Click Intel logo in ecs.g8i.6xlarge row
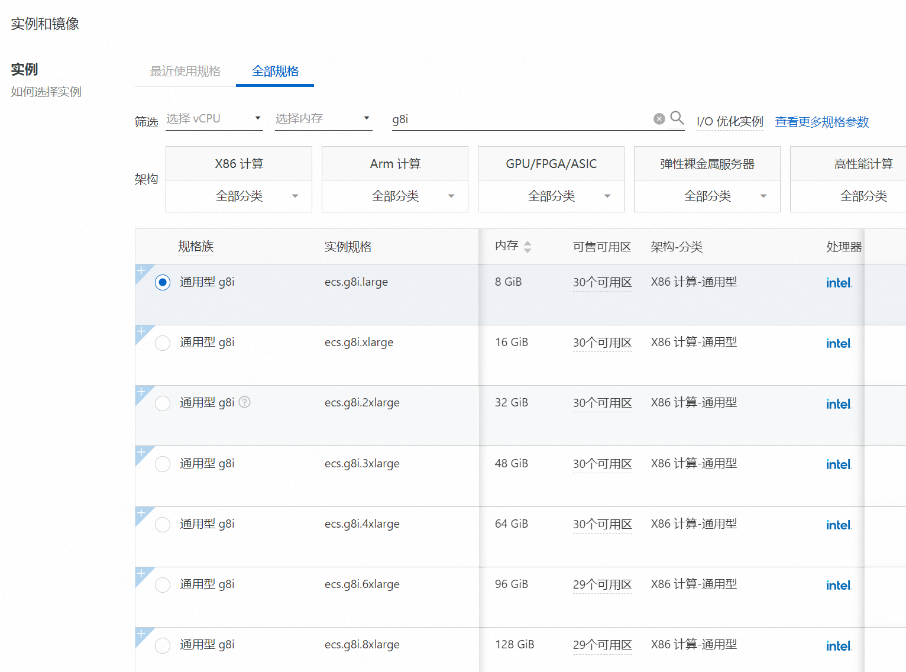 point(839,585)
